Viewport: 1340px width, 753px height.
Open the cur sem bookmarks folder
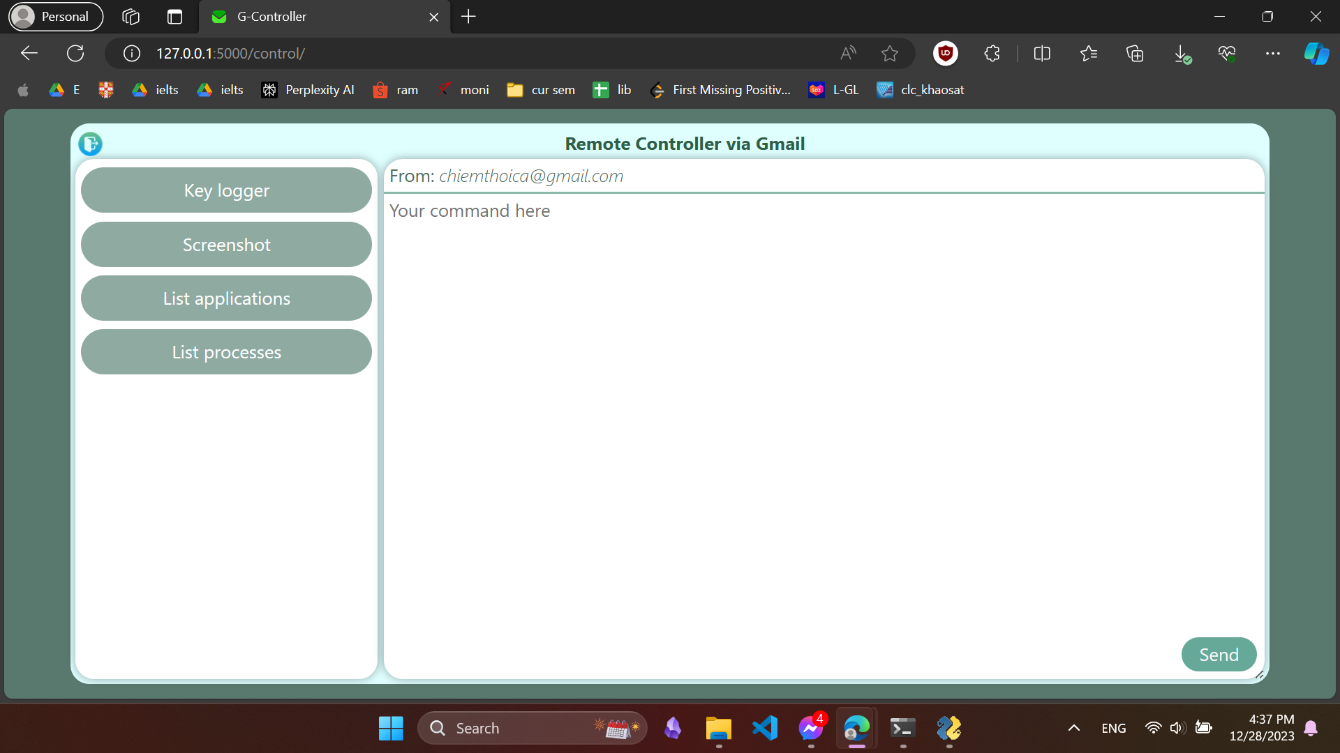(x=541, y=90)
